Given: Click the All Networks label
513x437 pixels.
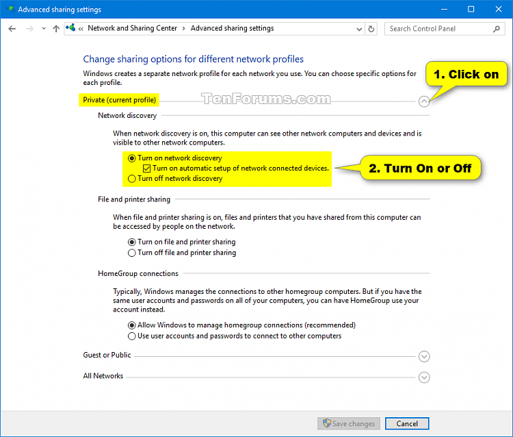Looking at the screenshot, I should 103,376.
